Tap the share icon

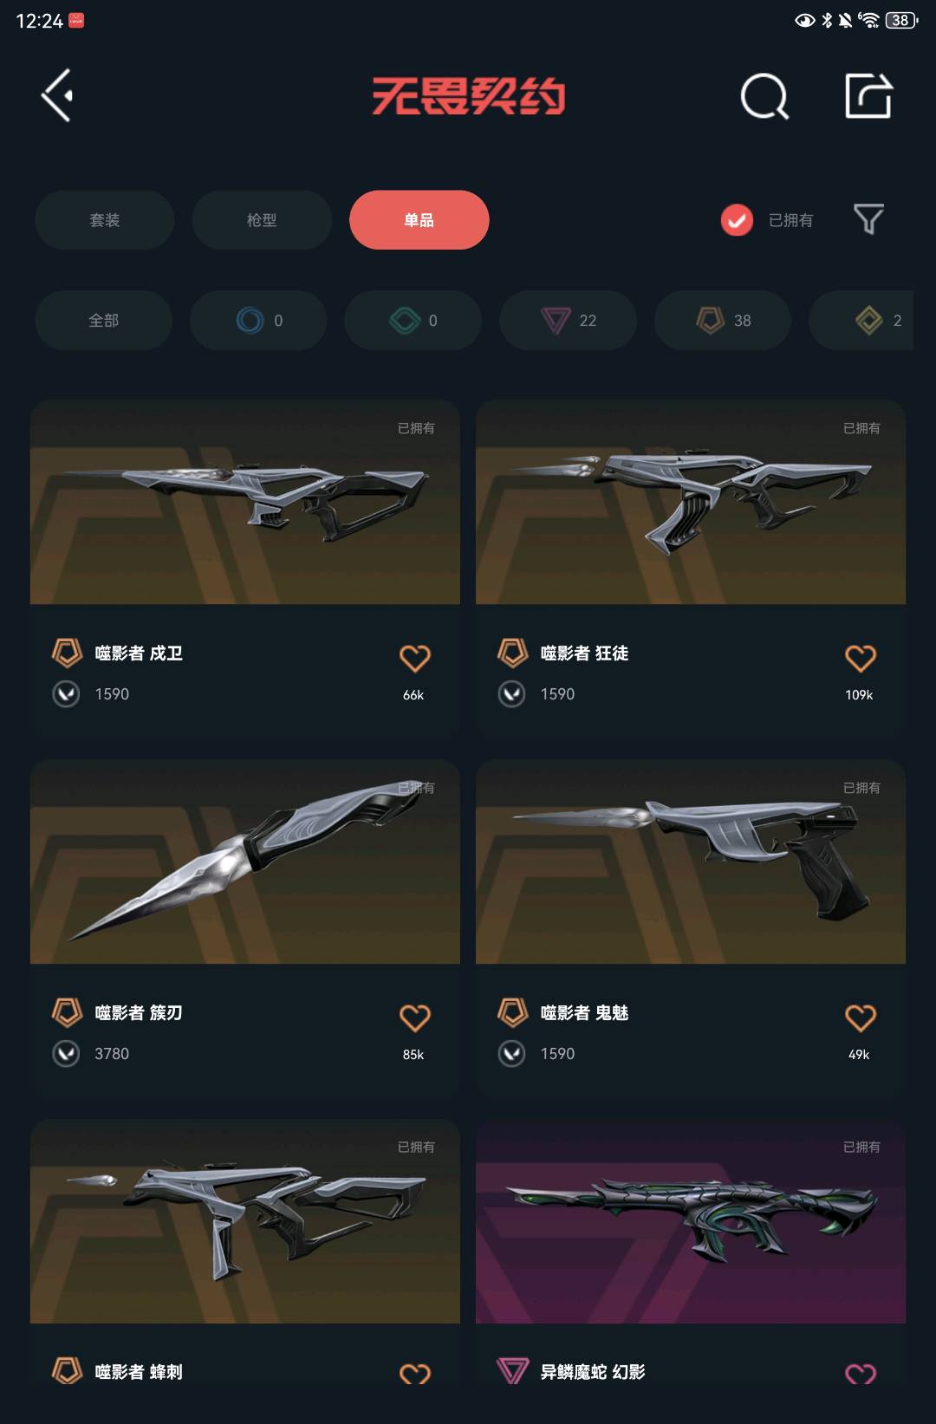868,95
